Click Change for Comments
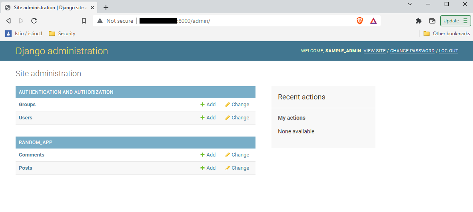Screen dimensions: 473x212 (x=237, y=155)
